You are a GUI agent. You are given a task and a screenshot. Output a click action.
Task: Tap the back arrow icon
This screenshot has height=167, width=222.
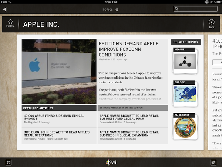tap(5, 9)
